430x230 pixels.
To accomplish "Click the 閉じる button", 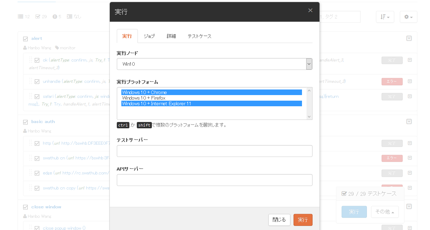I will (279, 220).
